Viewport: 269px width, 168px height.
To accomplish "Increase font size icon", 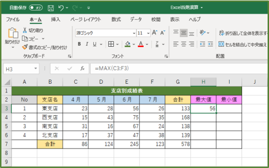I will (x=154, y=32).
